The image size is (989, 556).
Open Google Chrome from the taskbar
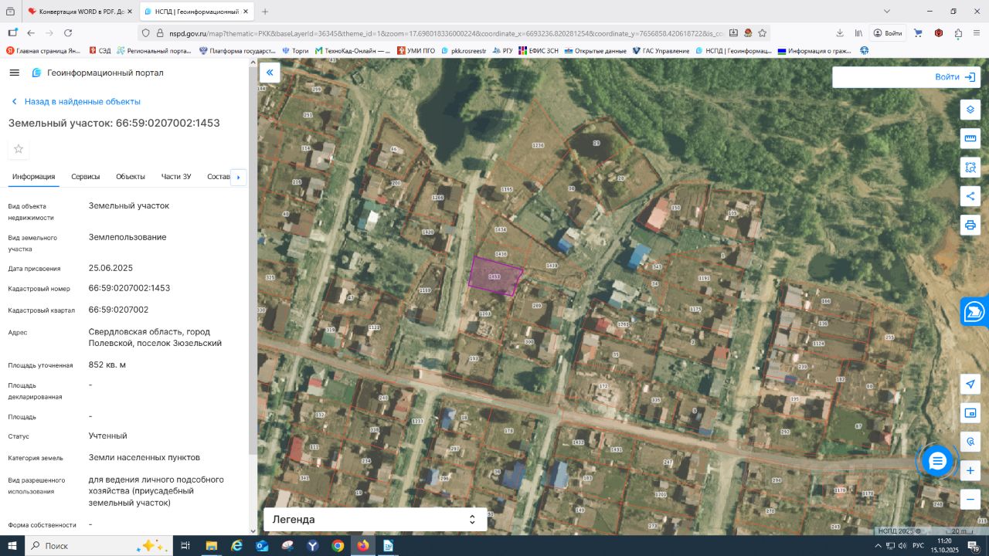(338, 546)
